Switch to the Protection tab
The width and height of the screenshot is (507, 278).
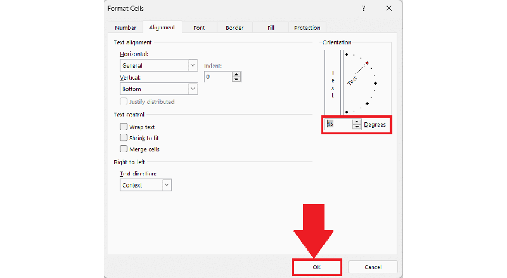307,28
